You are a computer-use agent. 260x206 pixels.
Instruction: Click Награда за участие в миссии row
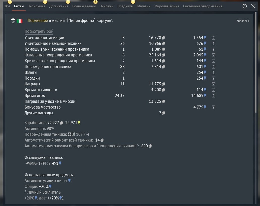[95, 101]
